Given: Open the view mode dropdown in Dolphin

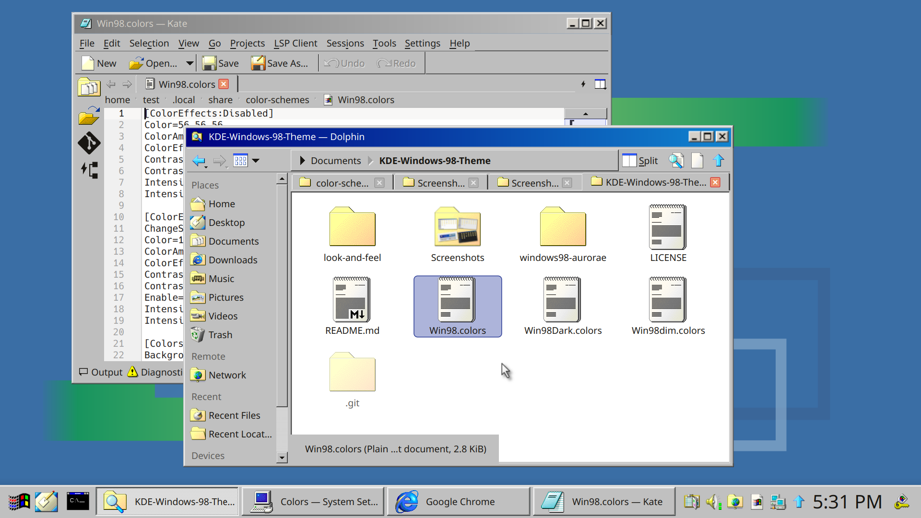Looking at the screenshot, I should (256, 161).
